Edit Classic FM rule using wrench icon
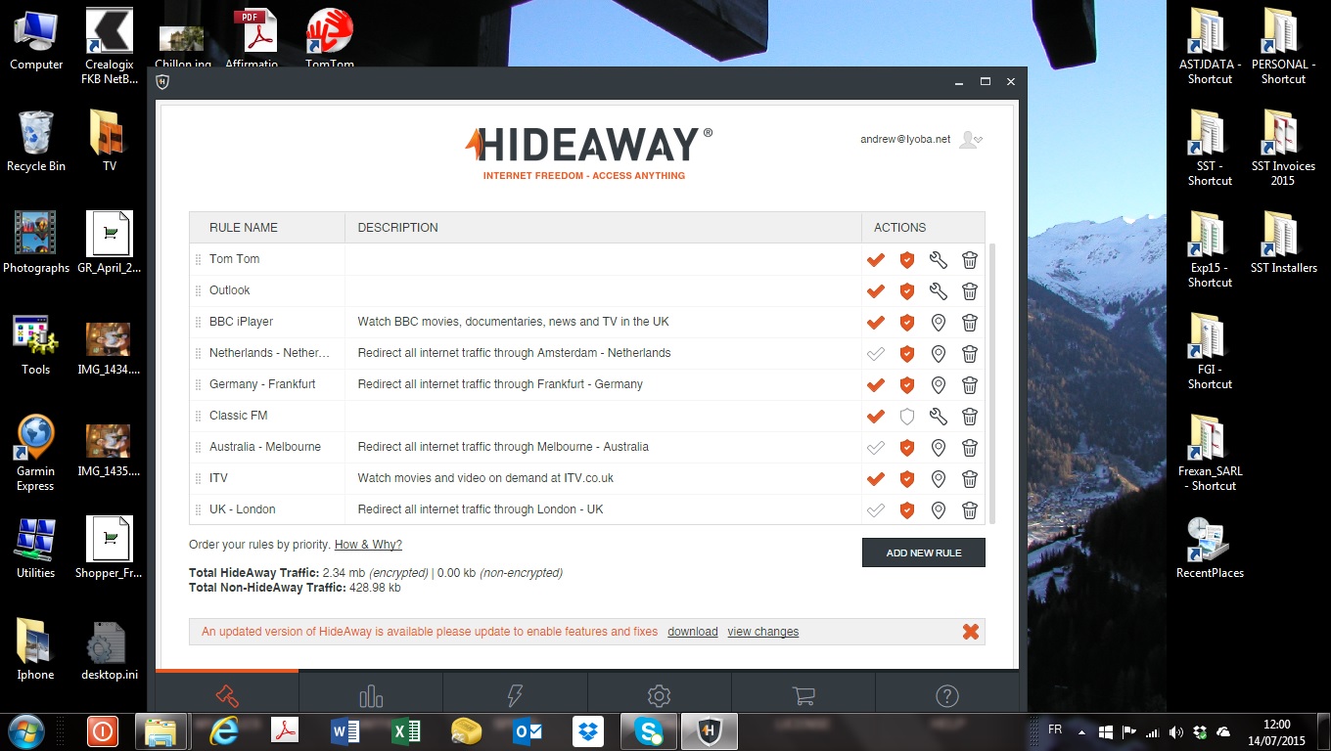 938,417
